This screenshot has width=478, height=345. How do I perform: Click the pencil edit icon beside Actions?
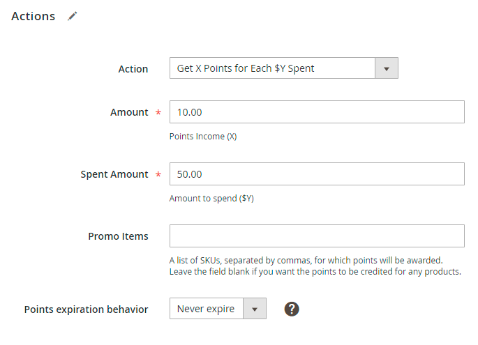[73, 16]
